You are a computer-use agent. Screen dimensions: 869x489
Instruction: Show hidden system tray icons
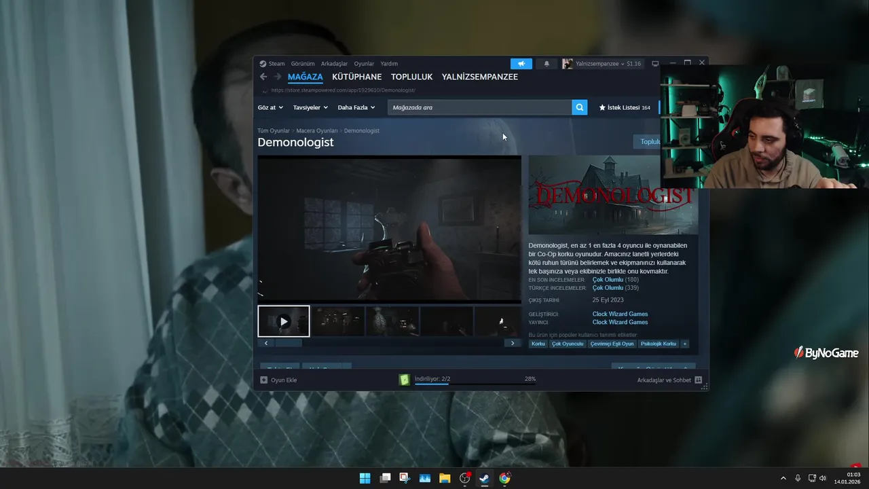pos(783,478)
